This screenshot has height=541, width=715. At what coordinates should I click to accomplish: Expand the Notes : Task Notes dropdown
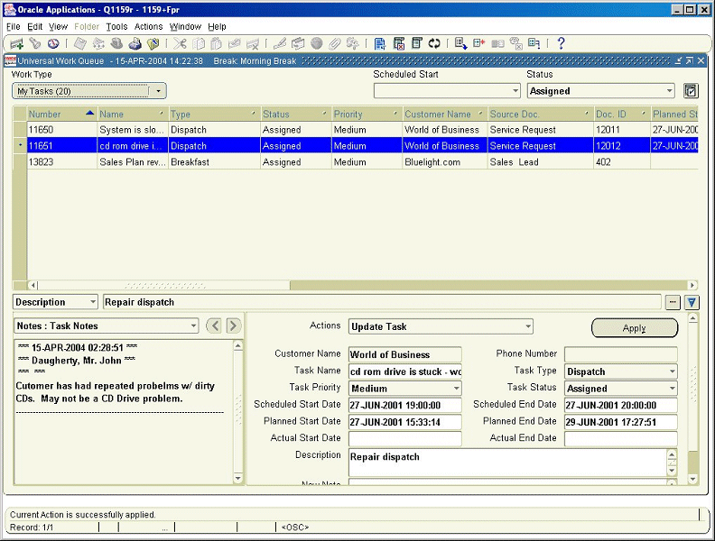pos(192,326)
